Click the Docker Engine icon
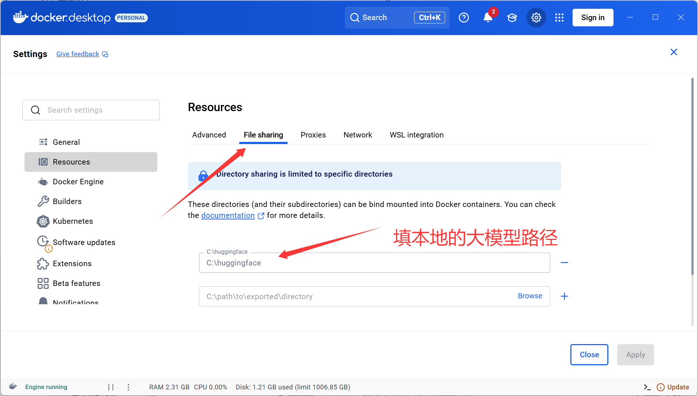 [43, 182]
